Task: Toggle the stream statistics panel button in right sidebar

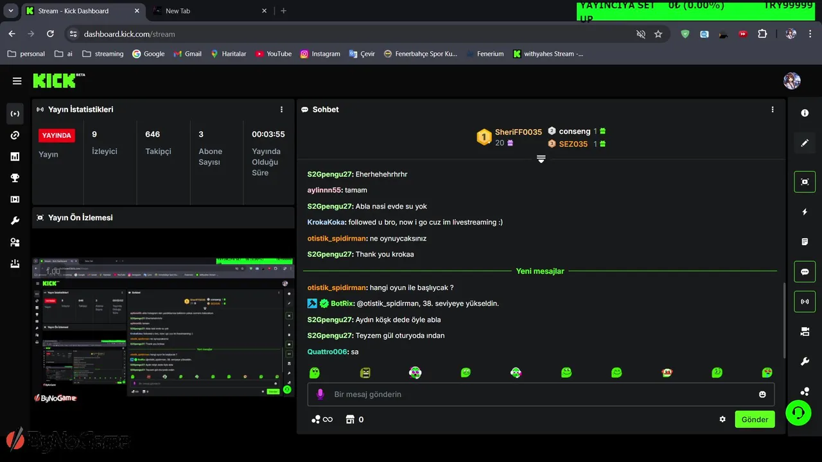Action: [805, 302]
